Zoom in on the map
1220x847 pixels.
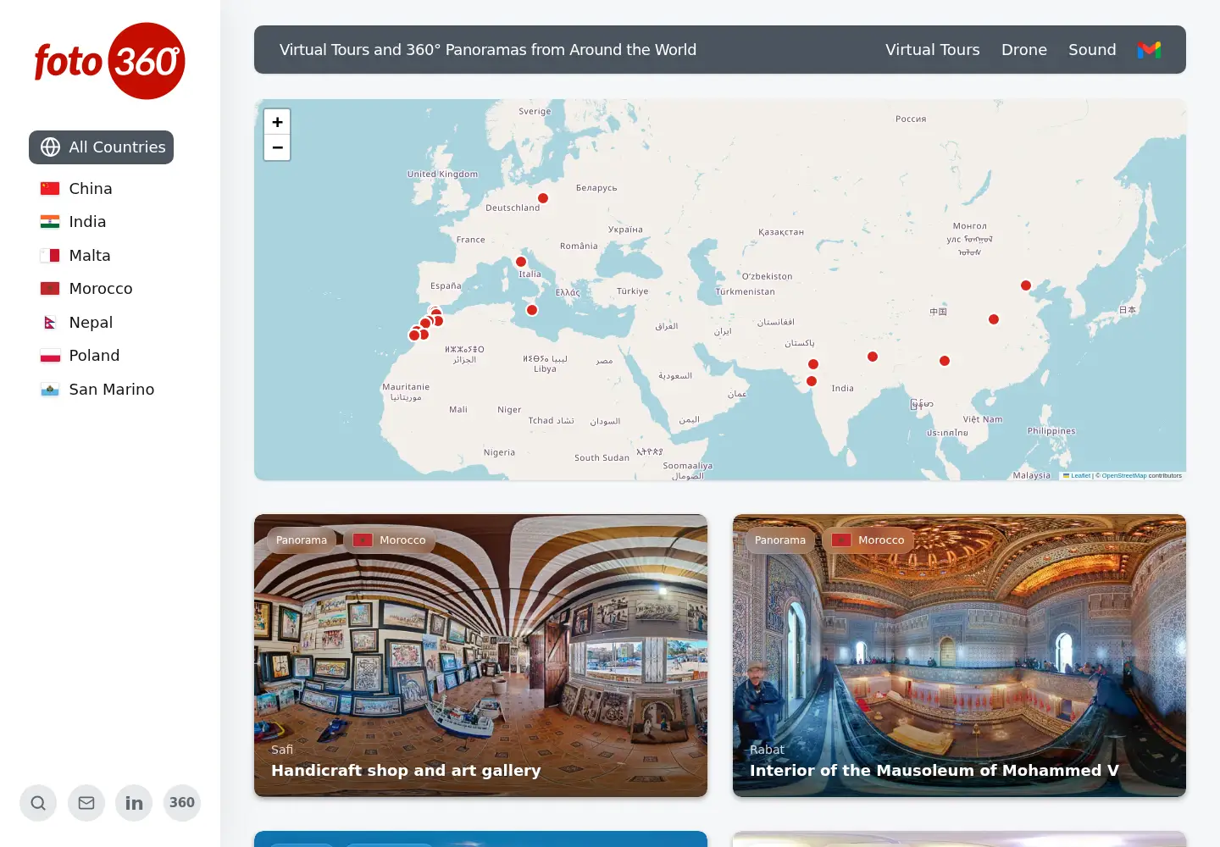point(277,122)
